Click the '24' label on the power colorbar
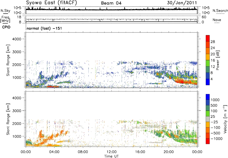The width and height of the screenshot is (228, 158). [x=213, y=48]
